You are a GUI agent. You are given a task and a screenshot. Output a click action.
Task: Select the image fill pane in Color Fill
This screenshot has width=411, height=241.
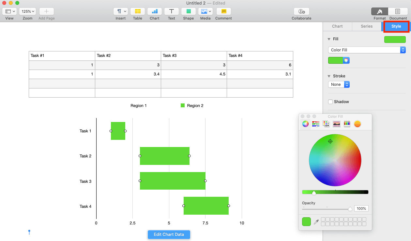click(x=336, y=124)
